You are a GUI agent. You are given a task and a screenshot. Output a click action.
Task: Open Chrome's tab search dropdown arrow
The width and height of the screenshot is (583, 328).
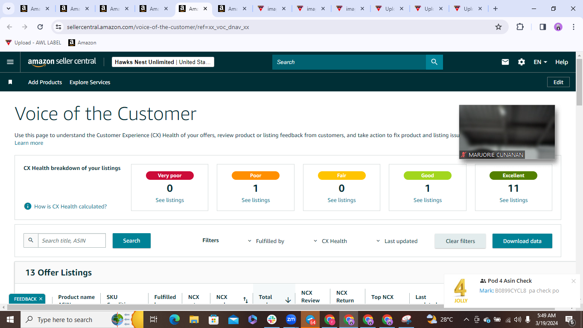pos(8,9)
